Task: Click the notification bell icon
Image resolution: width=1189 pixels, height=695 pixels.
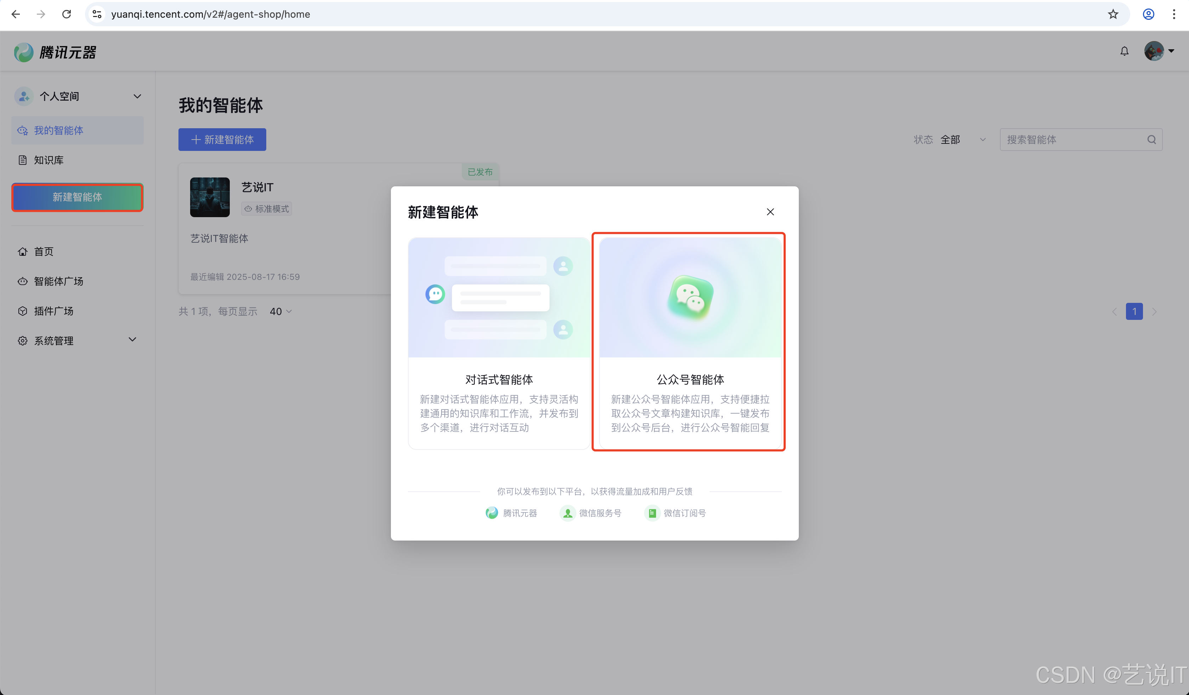Action: pyautogui.click(x=1125, y=51)
